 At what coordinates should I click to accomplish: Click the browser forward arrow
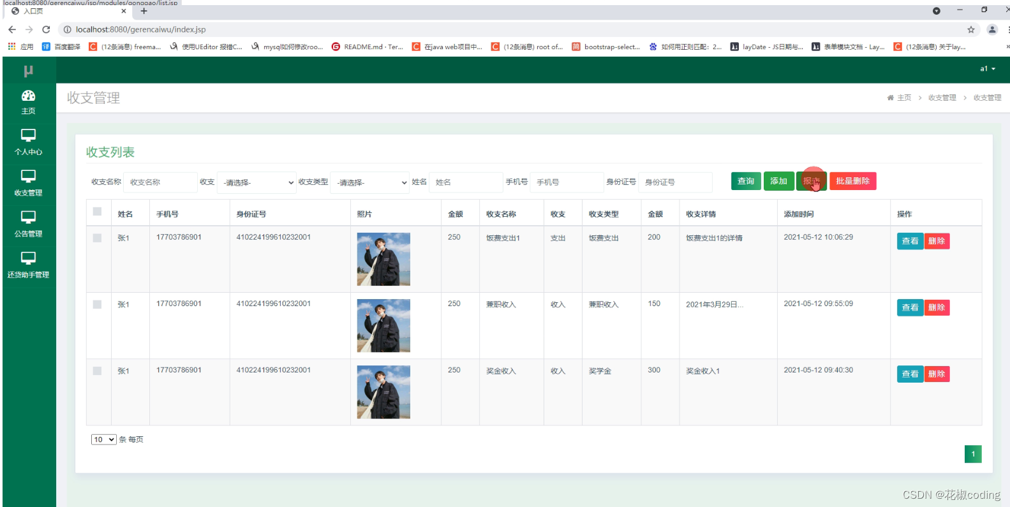click(x=29, y=29)
